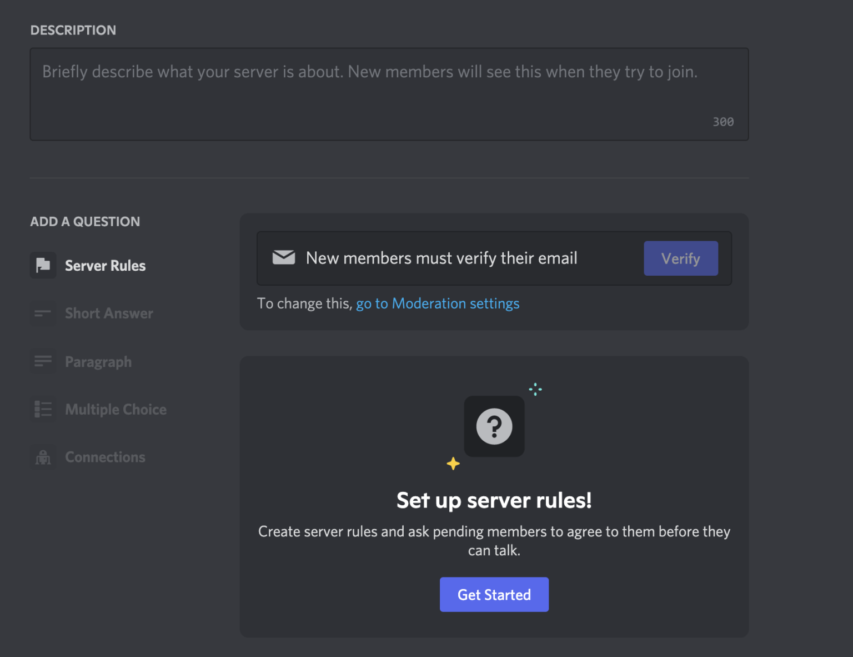
Task: Click the Paragraph question type icon
Action: [43, 361]
